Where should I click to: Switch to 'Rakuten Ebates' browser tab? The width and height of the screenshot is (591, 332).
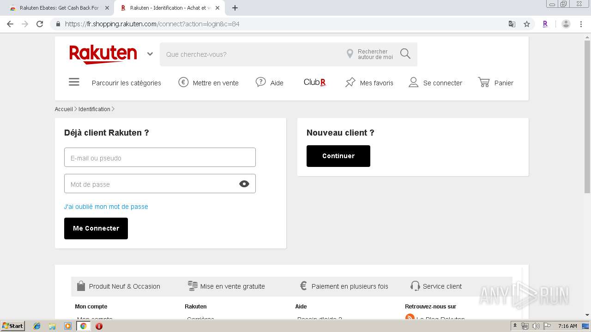59,8
